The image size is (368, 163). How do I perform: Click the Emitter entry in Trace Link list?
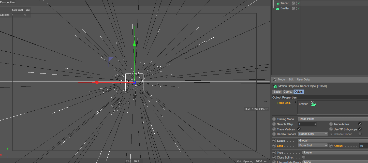[x=303, y=104]
